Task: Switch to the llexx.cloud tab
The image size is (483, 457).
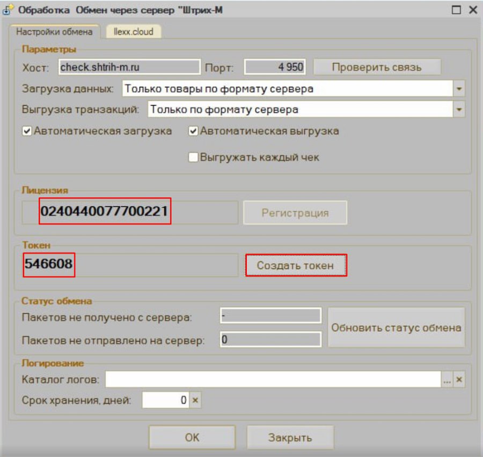Action: [x=134, y=32]
